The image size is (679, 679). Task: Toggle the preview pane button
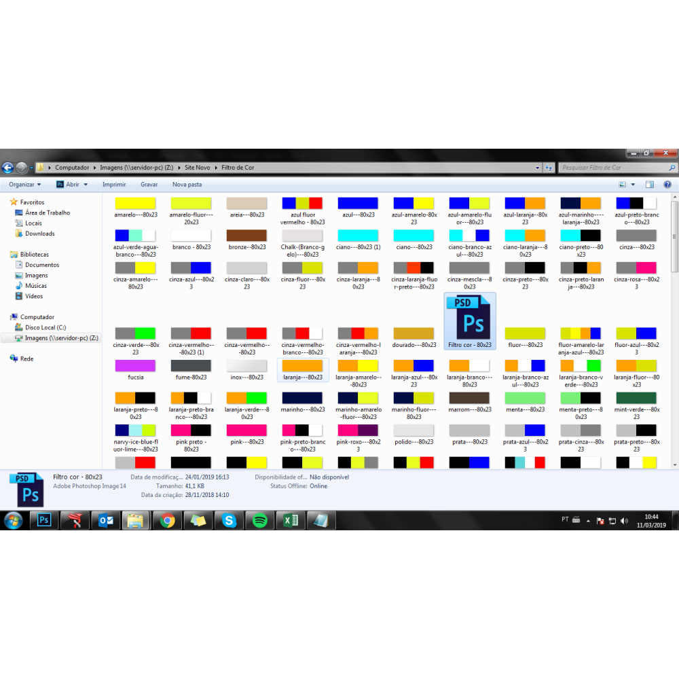[650, 184]
